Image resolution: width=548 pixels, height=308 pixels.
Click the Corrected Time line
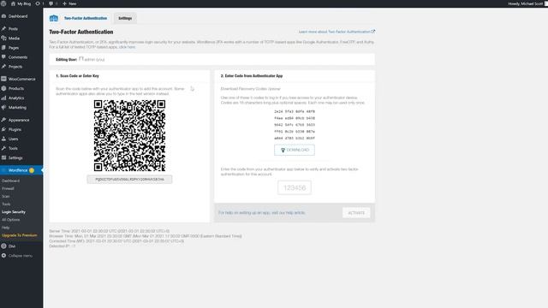[x=116, y=241]
